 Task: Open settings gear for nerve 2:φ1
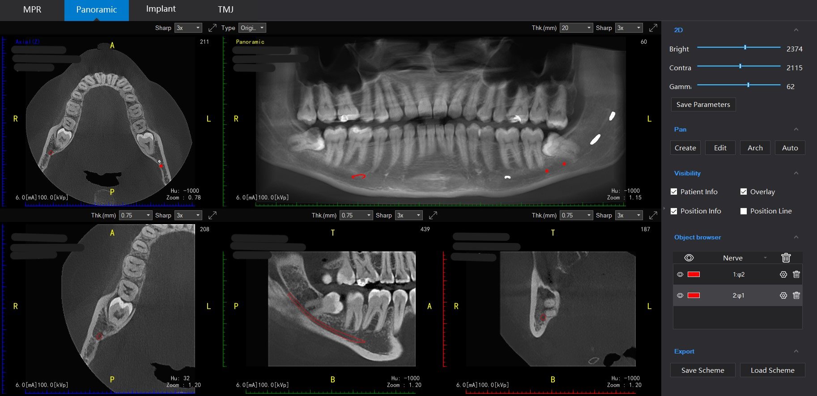tap(783, 295)
